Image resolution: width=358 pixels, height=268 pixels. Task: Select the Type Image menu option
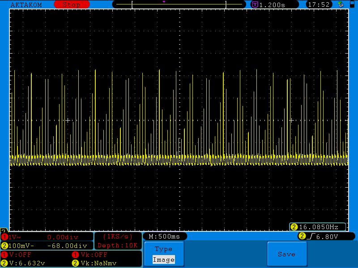click(x=164, y=254)
